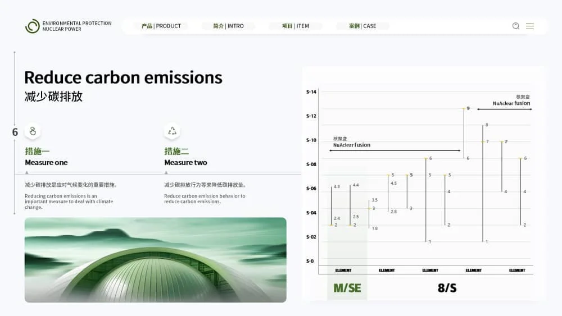
Task: Click the green circular logo icon
Action: pos(33,26)
